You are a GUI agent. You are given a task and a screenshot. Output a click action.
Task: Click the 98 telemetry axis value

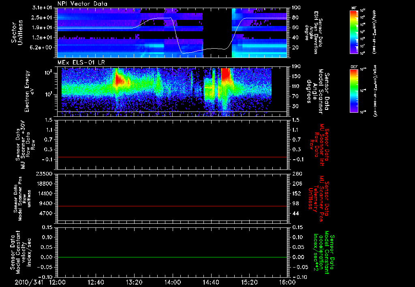coord(295,203)
